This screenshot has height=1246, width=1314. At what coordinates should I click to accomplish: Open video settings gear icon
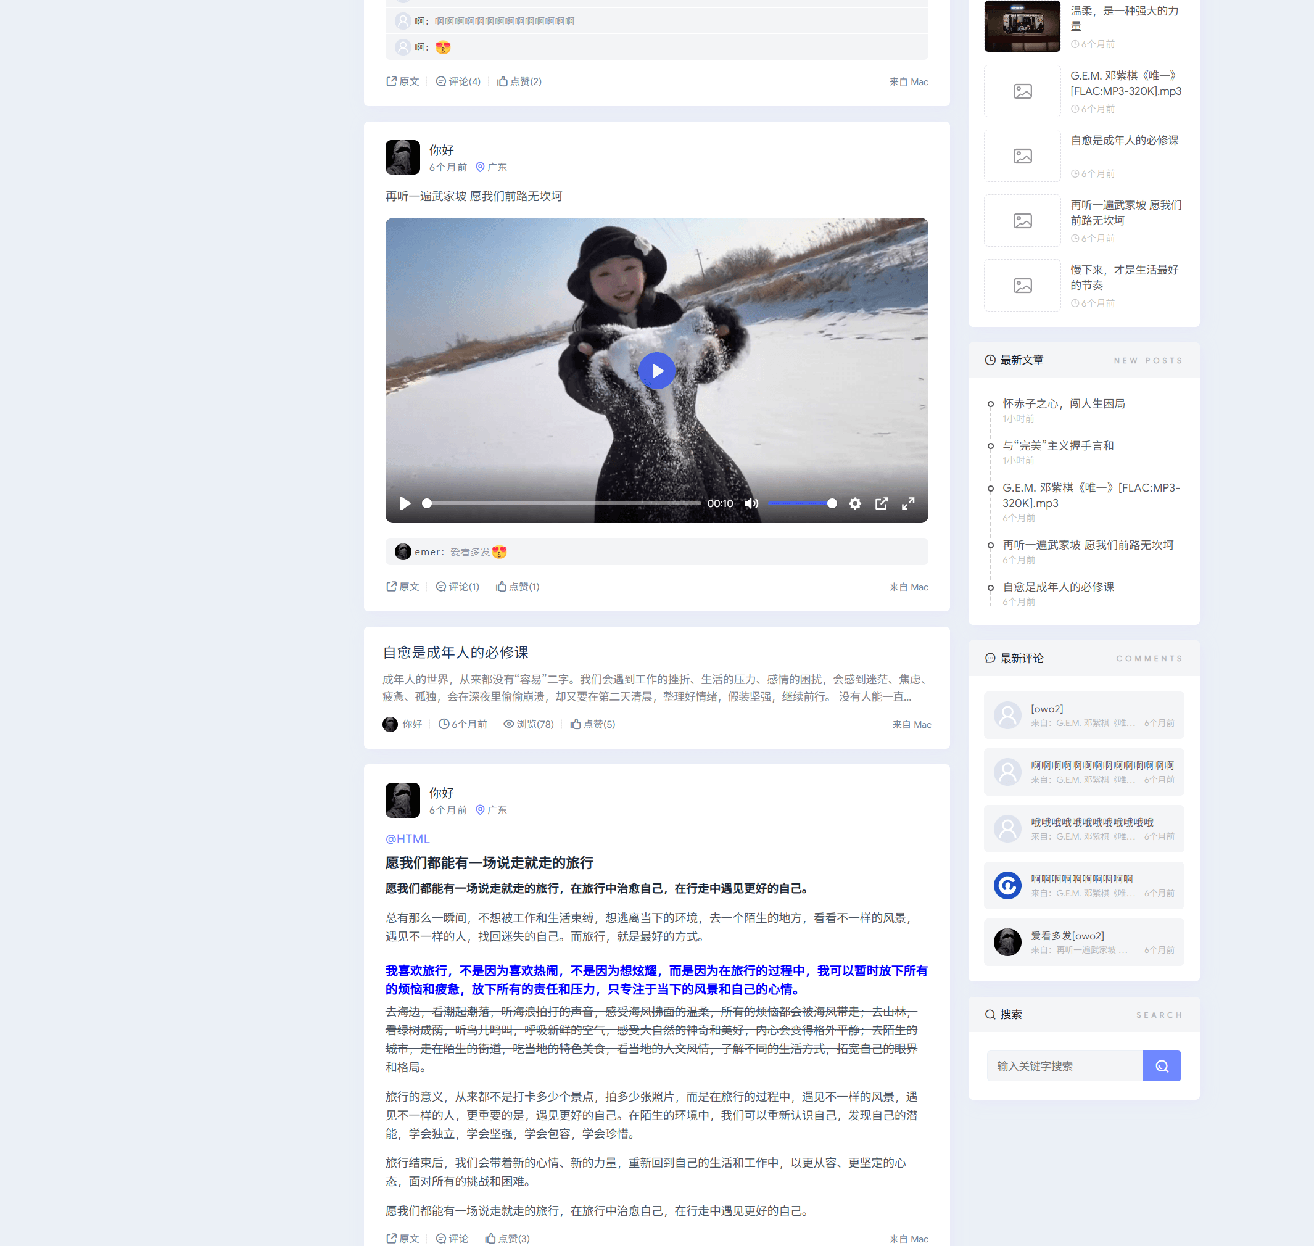tap(855, 503)
